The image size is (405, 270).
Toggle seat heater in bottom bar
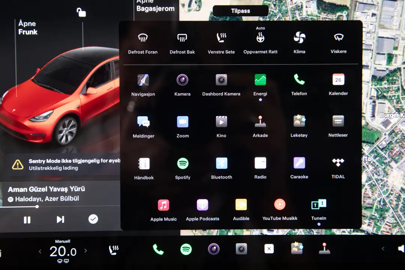(114, 250)
